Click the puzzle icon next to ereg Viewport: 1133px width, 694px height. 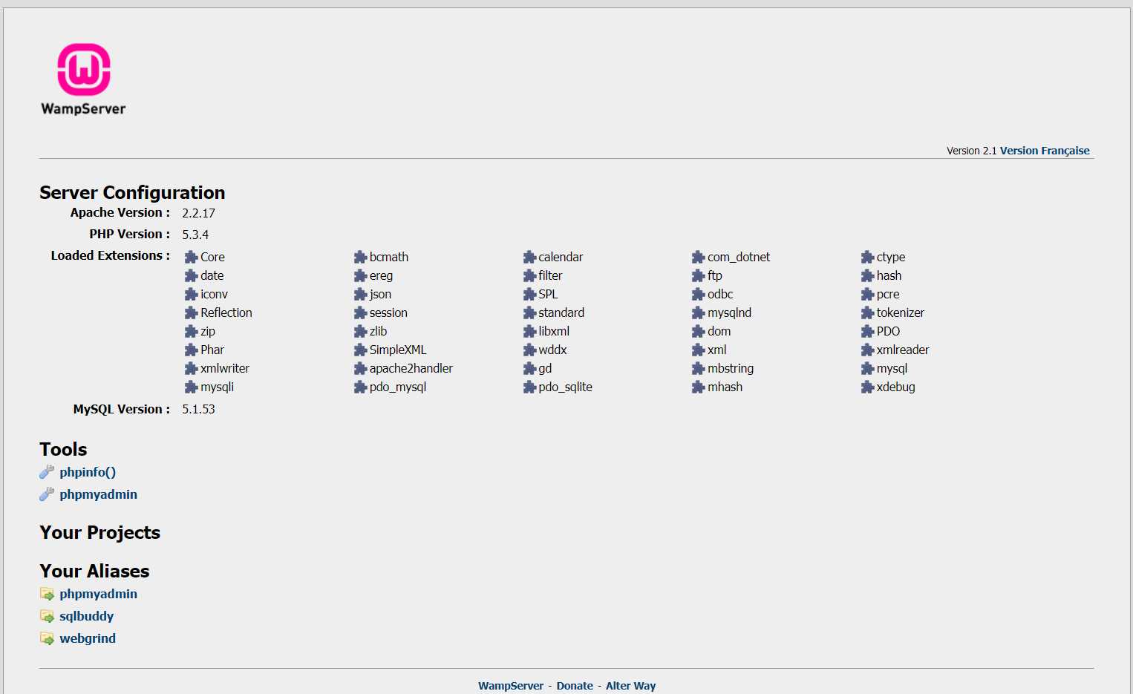click(360, 275)
